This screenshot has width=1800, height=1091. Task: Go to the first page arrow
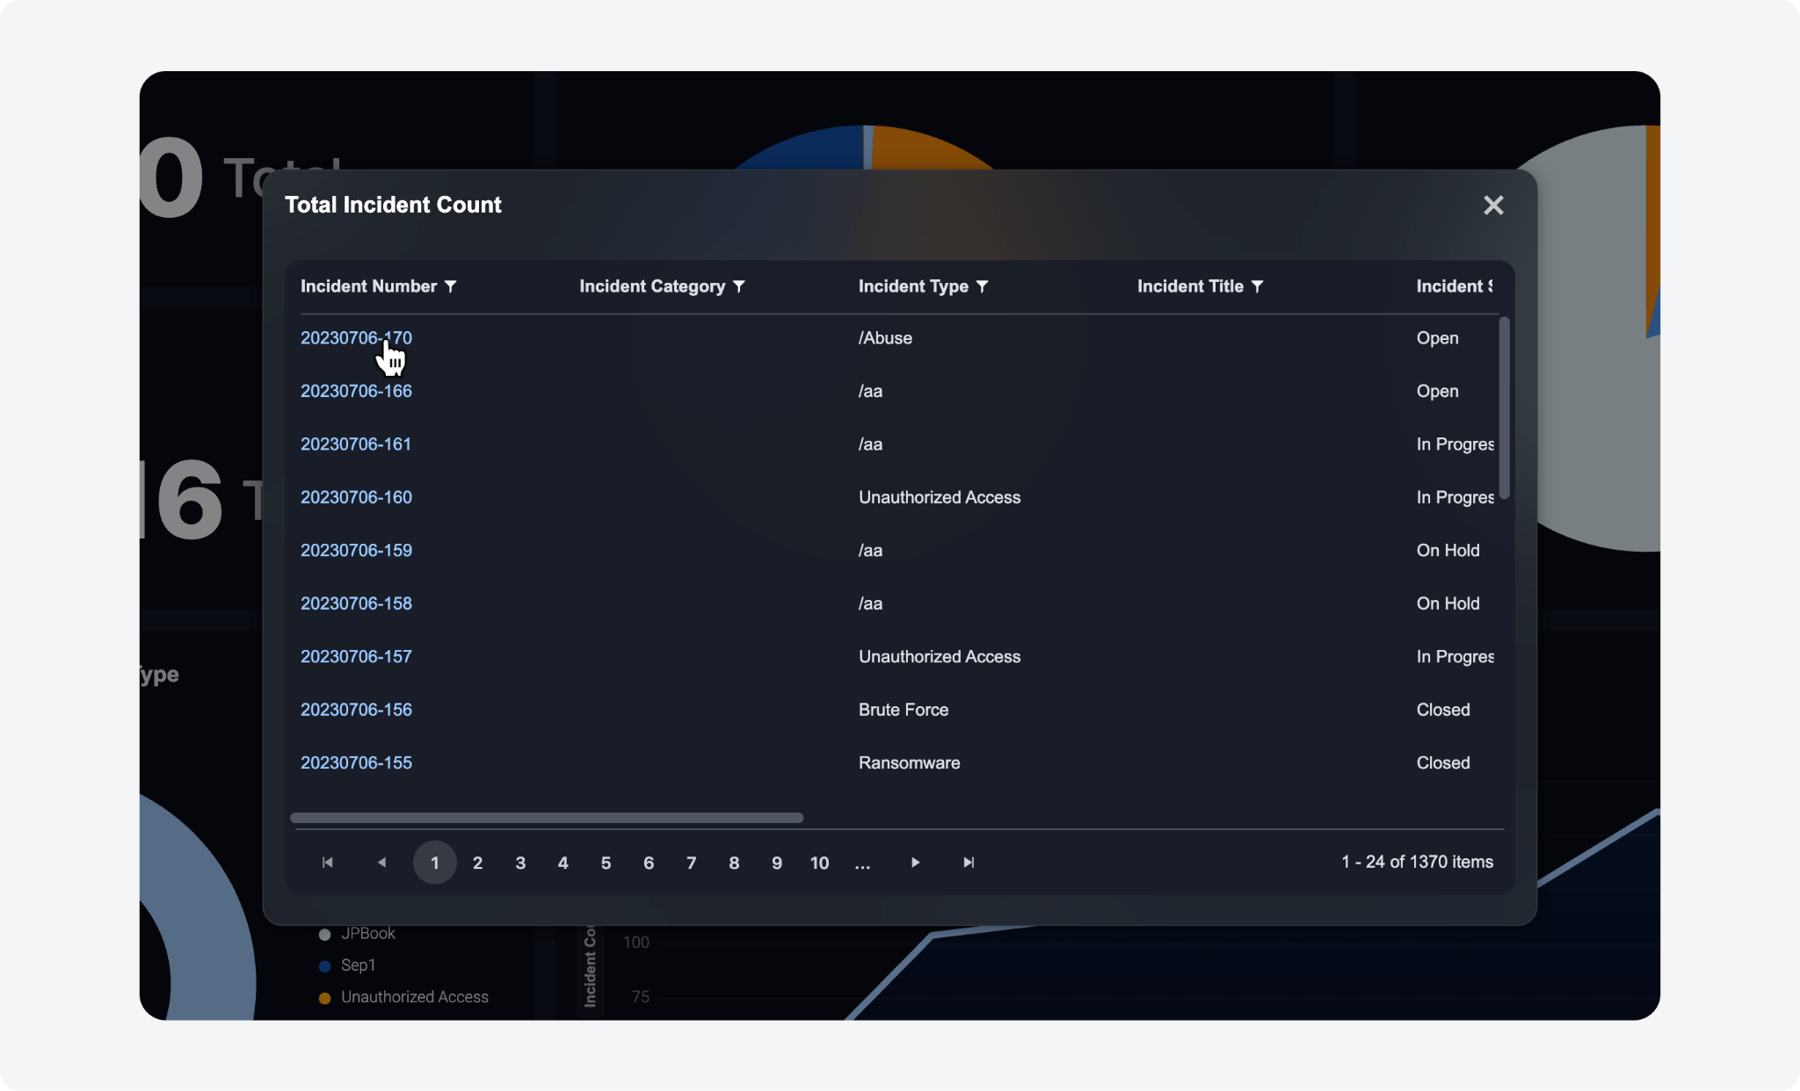328,863
